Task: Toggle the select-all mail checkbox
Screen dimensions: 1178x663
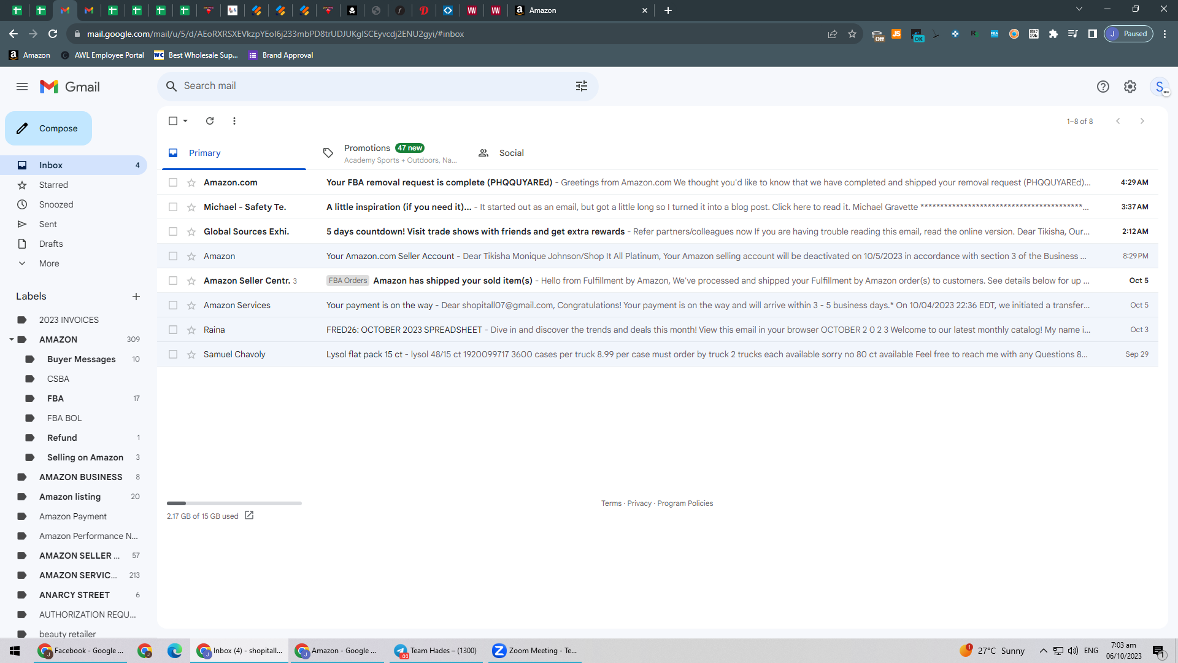Action: (x=173, y=121)
